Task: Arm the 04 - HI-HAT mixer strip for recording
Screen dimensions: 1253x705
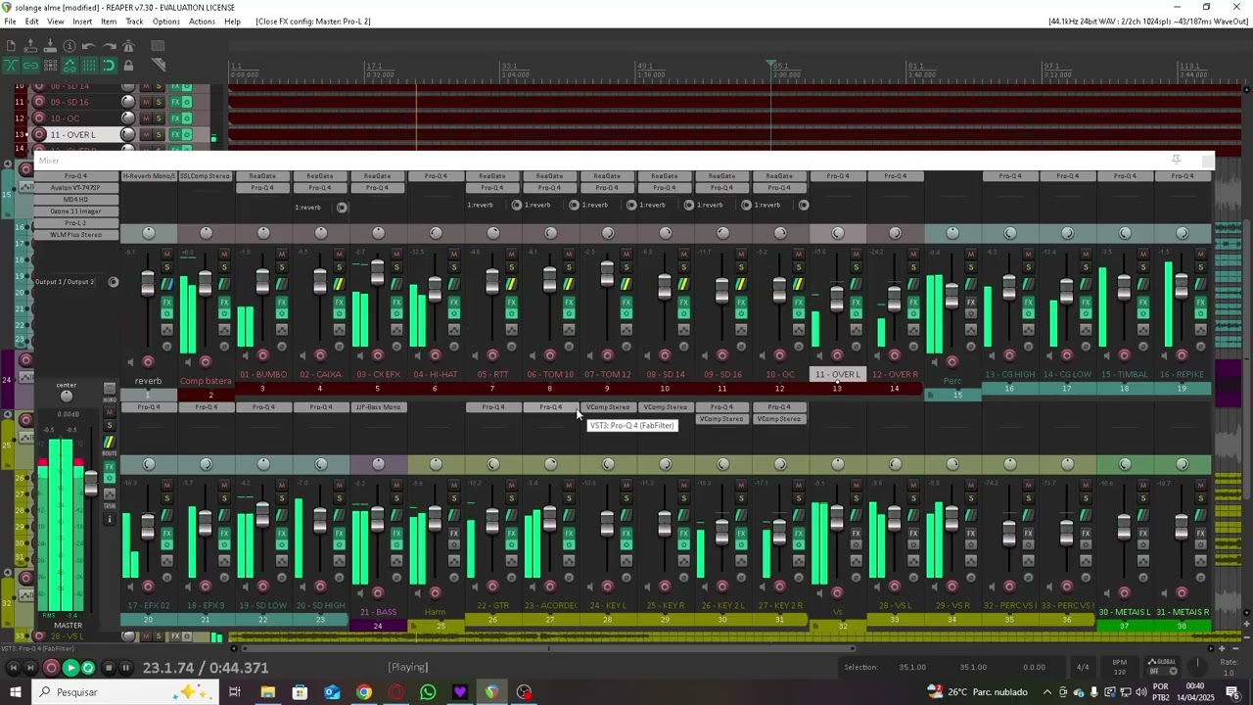Action: [x=436, y=354]
